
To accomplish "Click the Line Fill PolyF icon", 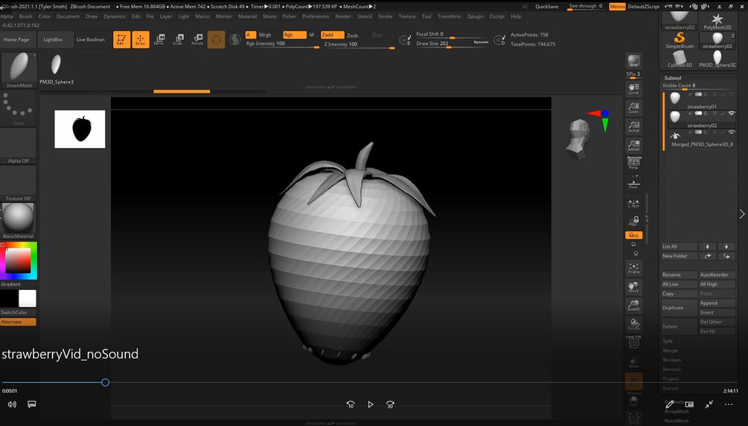I will [633, 342].
